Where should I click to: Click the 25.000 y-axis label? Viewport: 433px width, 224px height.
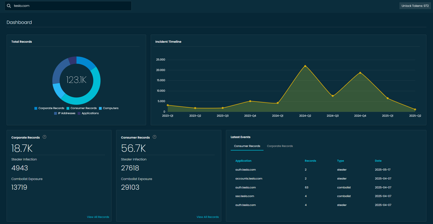point(161,60)
